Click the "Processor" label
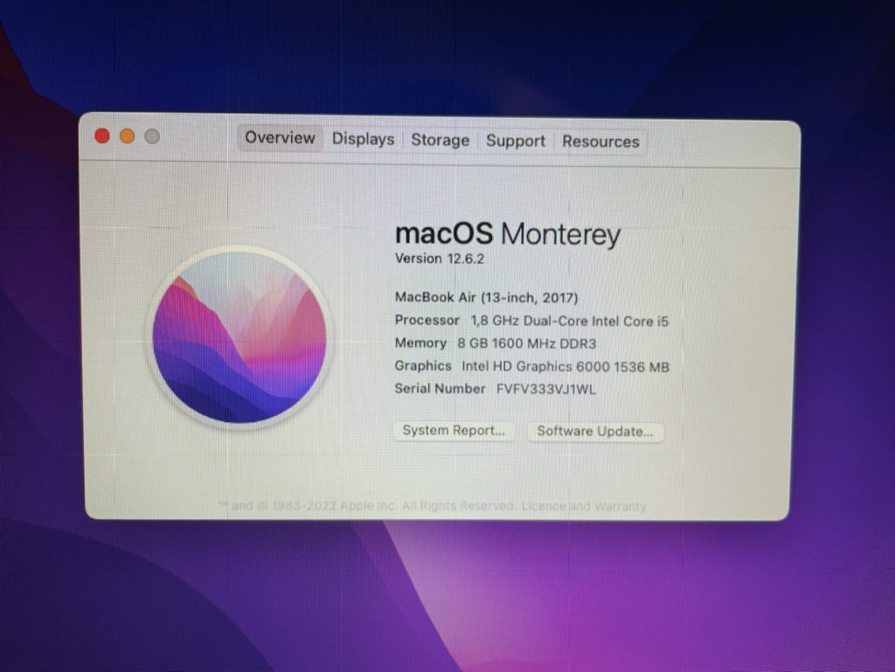This screenshot has width=895, height=672. 427,320
